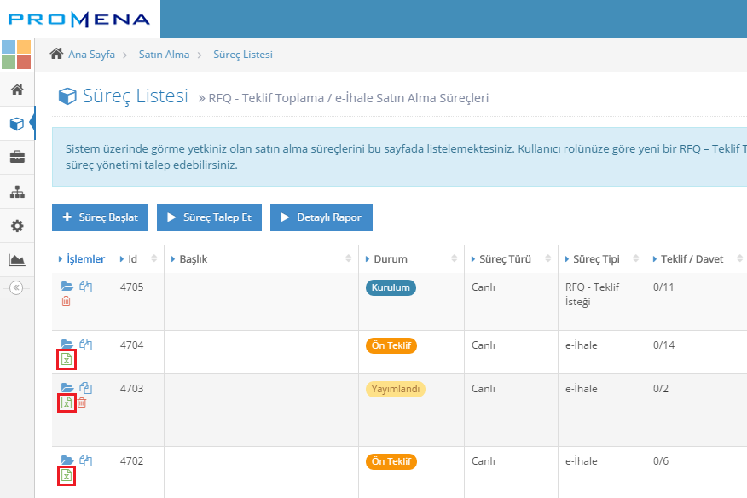Click the Süreç Başlat button
The height and width of the screenshot is (498, 747).
coord(100,217)
